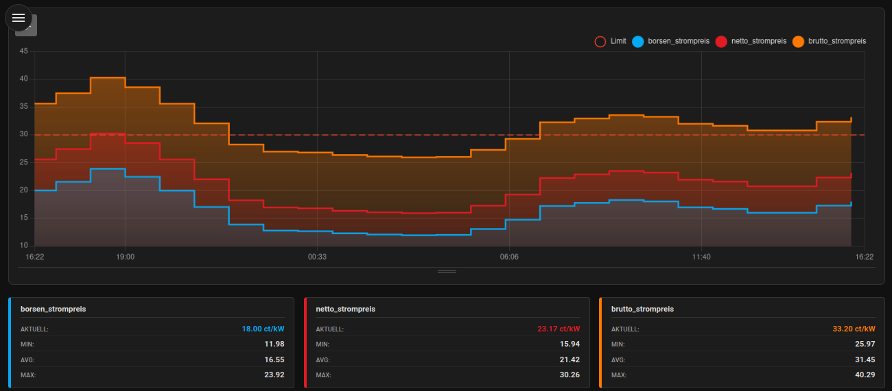Toggle brutto_strompreis series via legend text
This screenshot has height=391, width=892.
pyautogui.click(x=837, y=41)
